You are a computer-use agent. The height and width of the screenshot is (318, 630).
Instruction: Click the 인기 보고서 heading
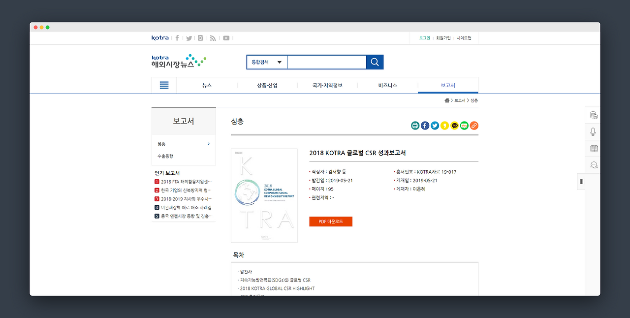(167, 173)
